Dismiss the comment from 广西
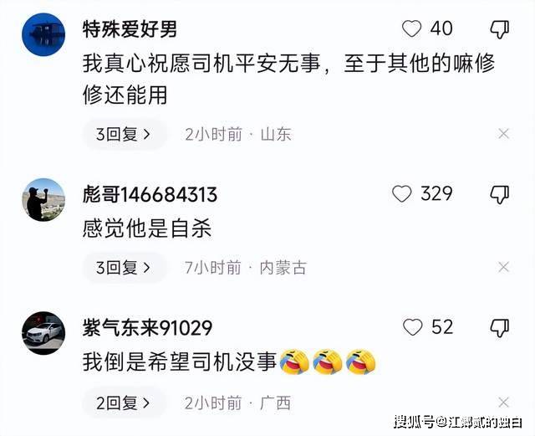The width and height of the screenshot is (535, 436). click(x=503, y=403)
